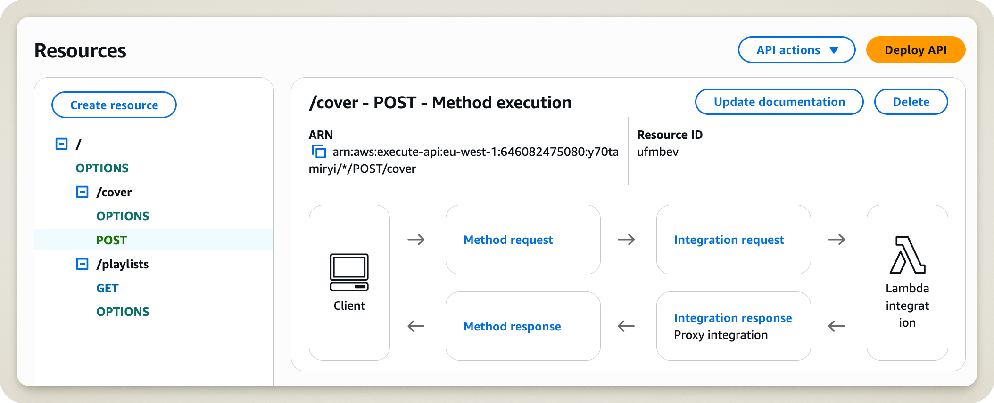Click the Deploy API button
Screen dimensions: 994x403
click(x=915, y=50)
